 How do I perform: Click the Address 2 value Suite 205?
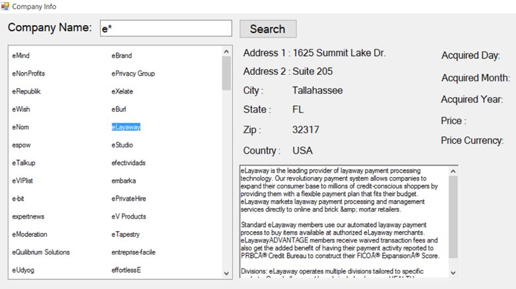[x=313, y=71]
